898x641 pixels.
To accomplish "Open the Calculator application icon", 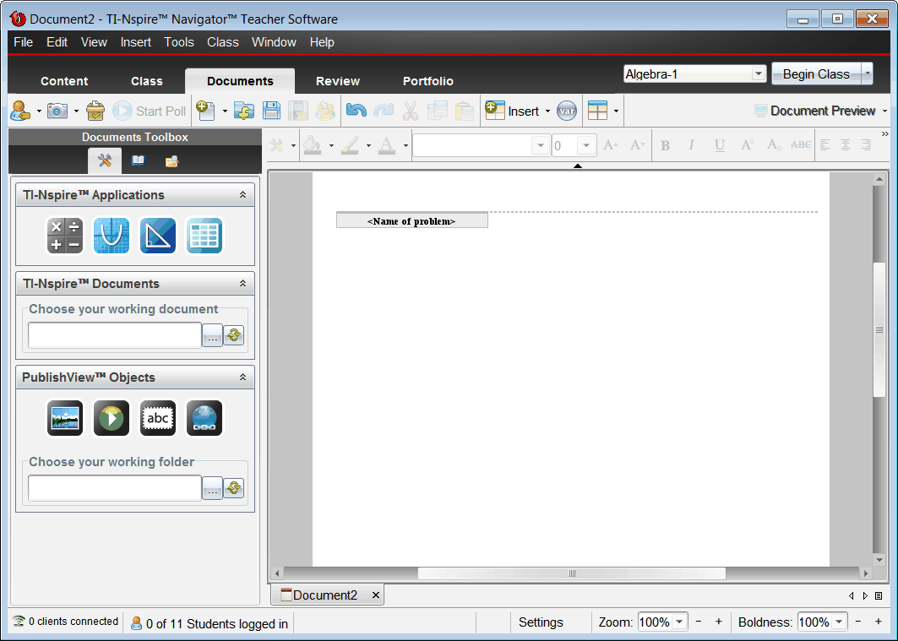I will 65,236.
